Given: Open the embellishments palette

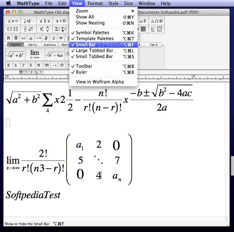Looking at the screenshot, I should pos(45,21).
